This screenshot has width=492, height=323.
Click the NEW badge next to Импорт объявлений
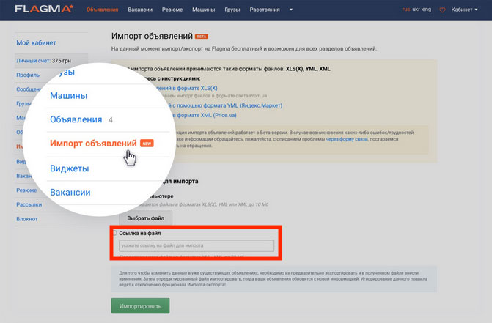coord(147,144)
